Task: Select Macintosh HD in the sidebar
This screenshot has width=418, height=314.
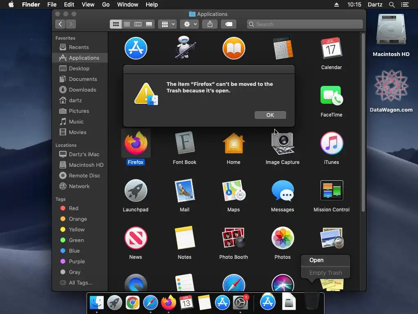Action: click(x=80, y=165)
